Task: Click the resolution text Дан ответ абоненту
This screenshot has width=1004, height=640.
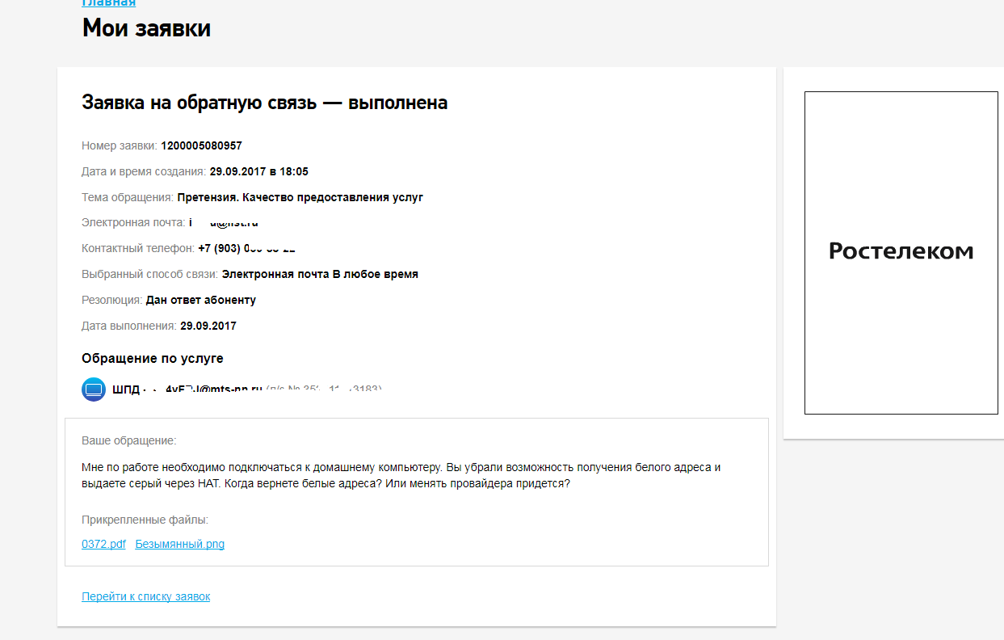Action: click(200, 299)
